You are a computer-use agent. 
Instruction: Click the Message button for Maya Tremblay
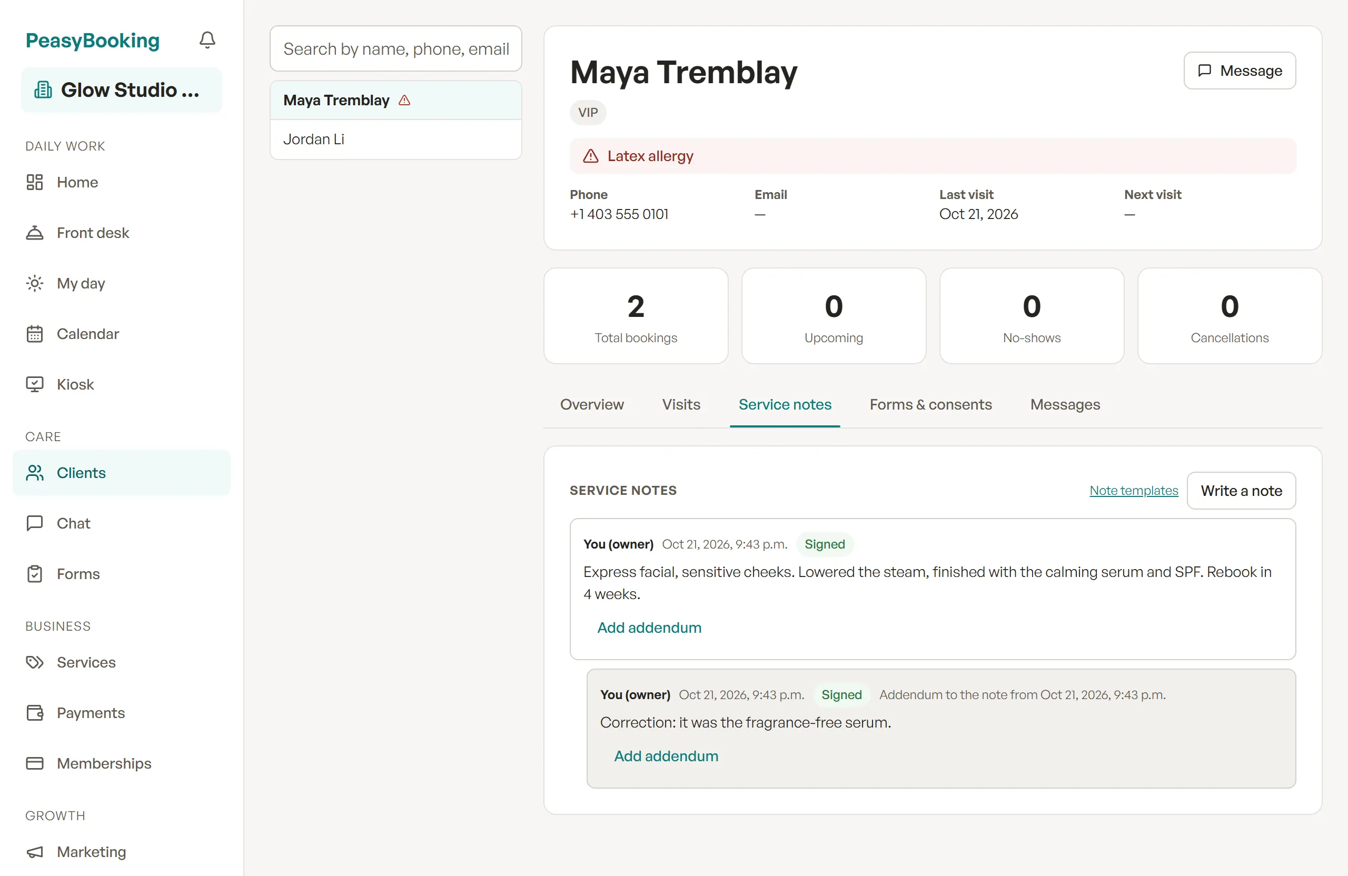tap(1239, 71)
